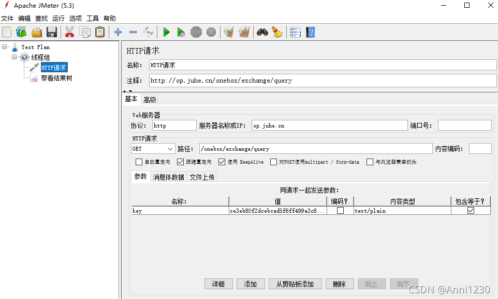Click the Toggle enable/disable icon
498x299 pixels.
(x=148, y=33)
